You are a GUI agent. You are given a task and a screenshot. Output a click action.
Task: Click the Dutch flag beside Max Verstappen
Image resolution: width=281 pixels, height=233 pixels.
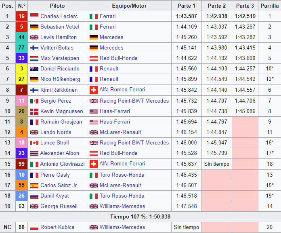pyautogui.click(x=34, y=58)
